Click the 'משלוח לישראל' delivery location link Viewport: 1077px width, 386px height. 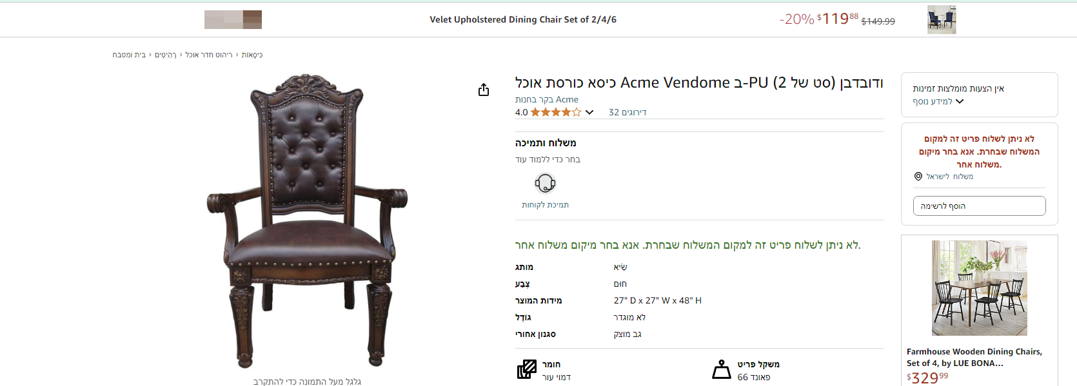(949, 177)
